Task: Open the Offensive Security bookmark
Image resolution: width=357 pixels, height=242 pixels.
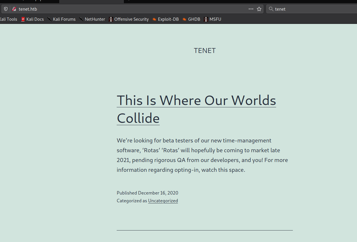Action: pyautogui.click(x=131, y=19)
